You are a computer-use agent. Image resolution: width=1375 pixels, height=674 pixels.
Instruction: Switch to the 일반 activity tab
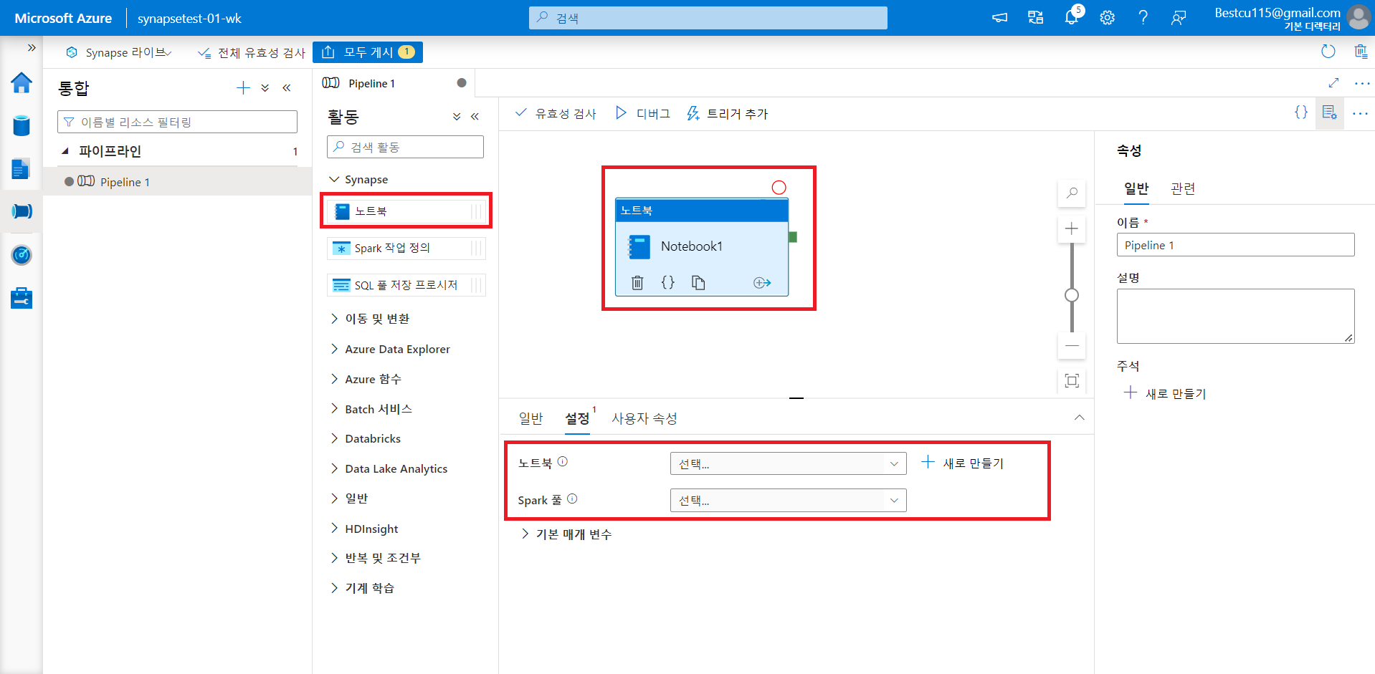coord(531,418)
